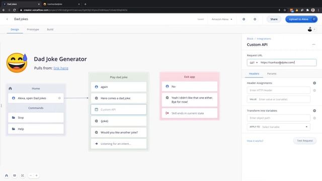Go back using the project back arrow
This screenshot has width=322, height=181.
(x=7, y=19)
